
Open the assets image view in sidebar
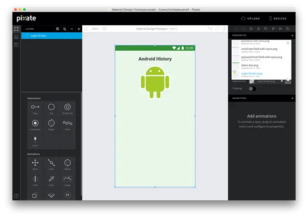point(16,37)
